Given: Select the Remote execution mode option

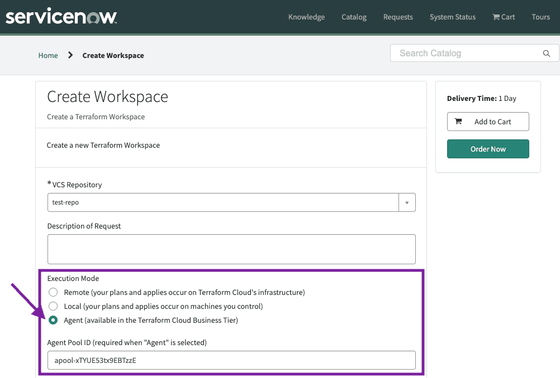Looking at the screenshot, I should tap(53, 292).
